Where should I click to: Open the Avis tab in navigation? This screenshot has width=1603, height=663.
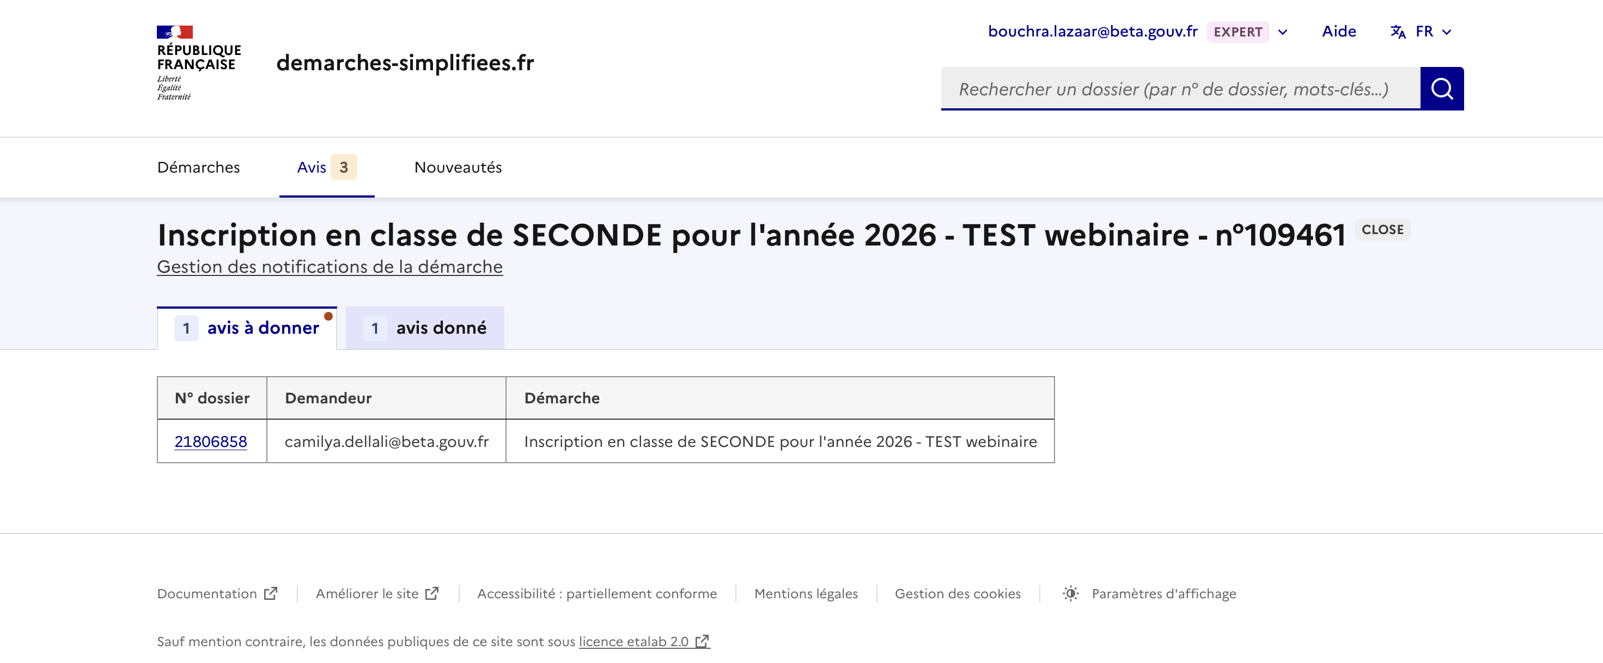click(x=326, y=167)
